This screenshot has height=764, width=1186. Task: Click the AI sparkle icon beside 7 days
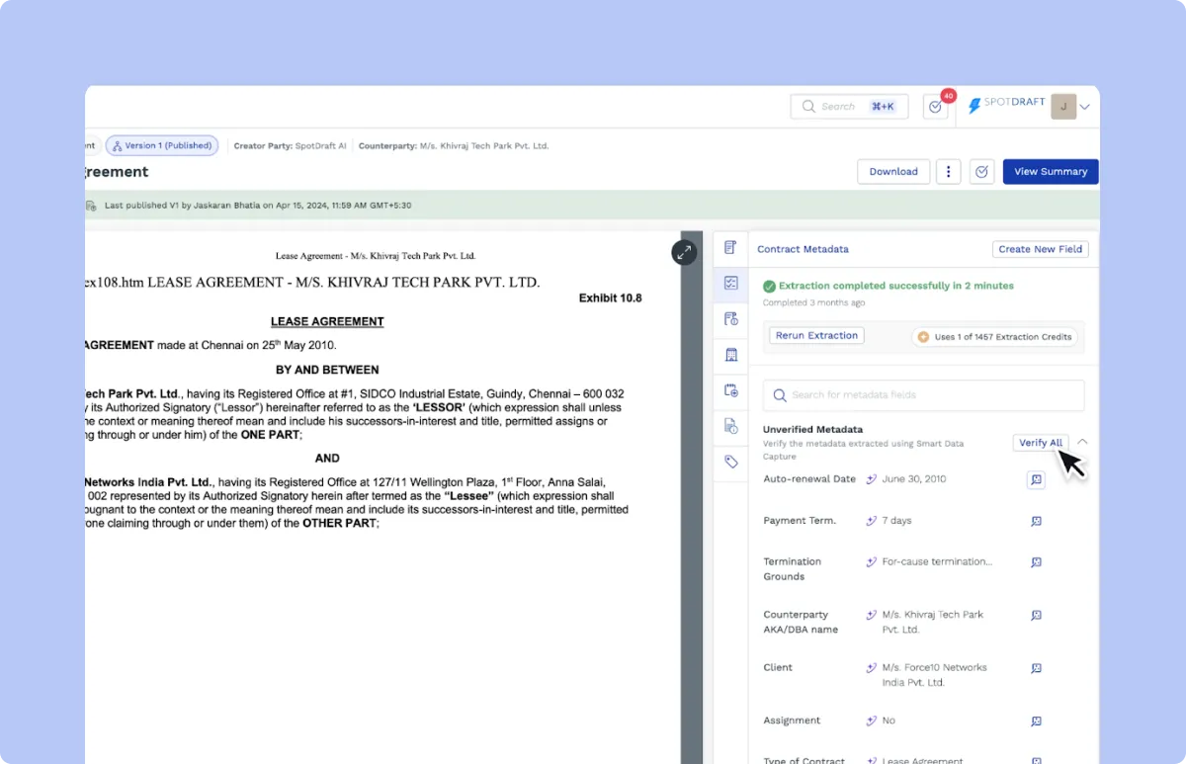(871, 521)
